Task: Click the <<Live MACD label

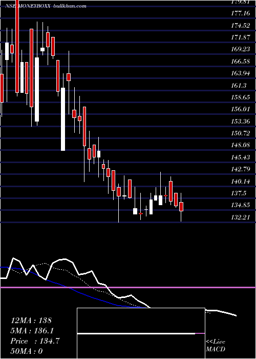Action: click(x=216, y=345)
